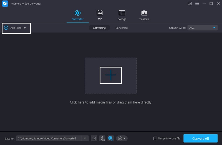Open the output folder icon

94,138
